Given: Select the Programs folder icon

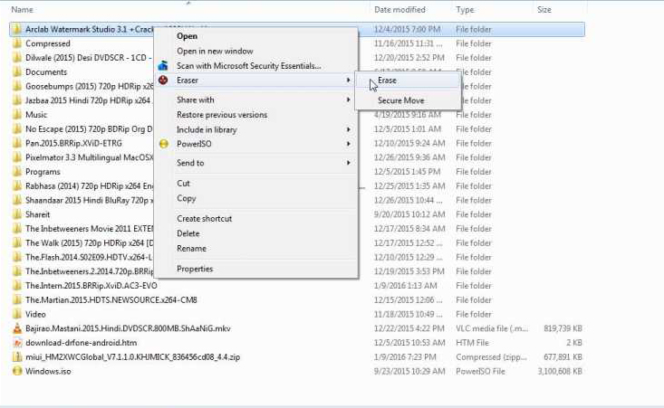Looking at the screenshot, I should point(17,172).
